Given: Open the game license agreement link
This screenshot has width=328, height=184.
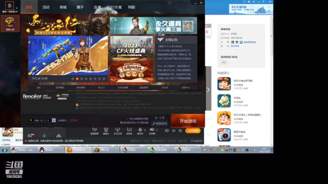Looking at the screenshot, I should pos(129,122).
